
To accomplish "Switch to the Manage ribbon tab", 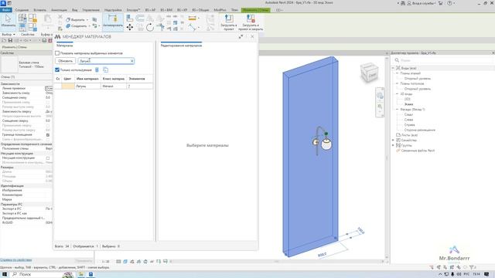I will [x=91, y=10].
